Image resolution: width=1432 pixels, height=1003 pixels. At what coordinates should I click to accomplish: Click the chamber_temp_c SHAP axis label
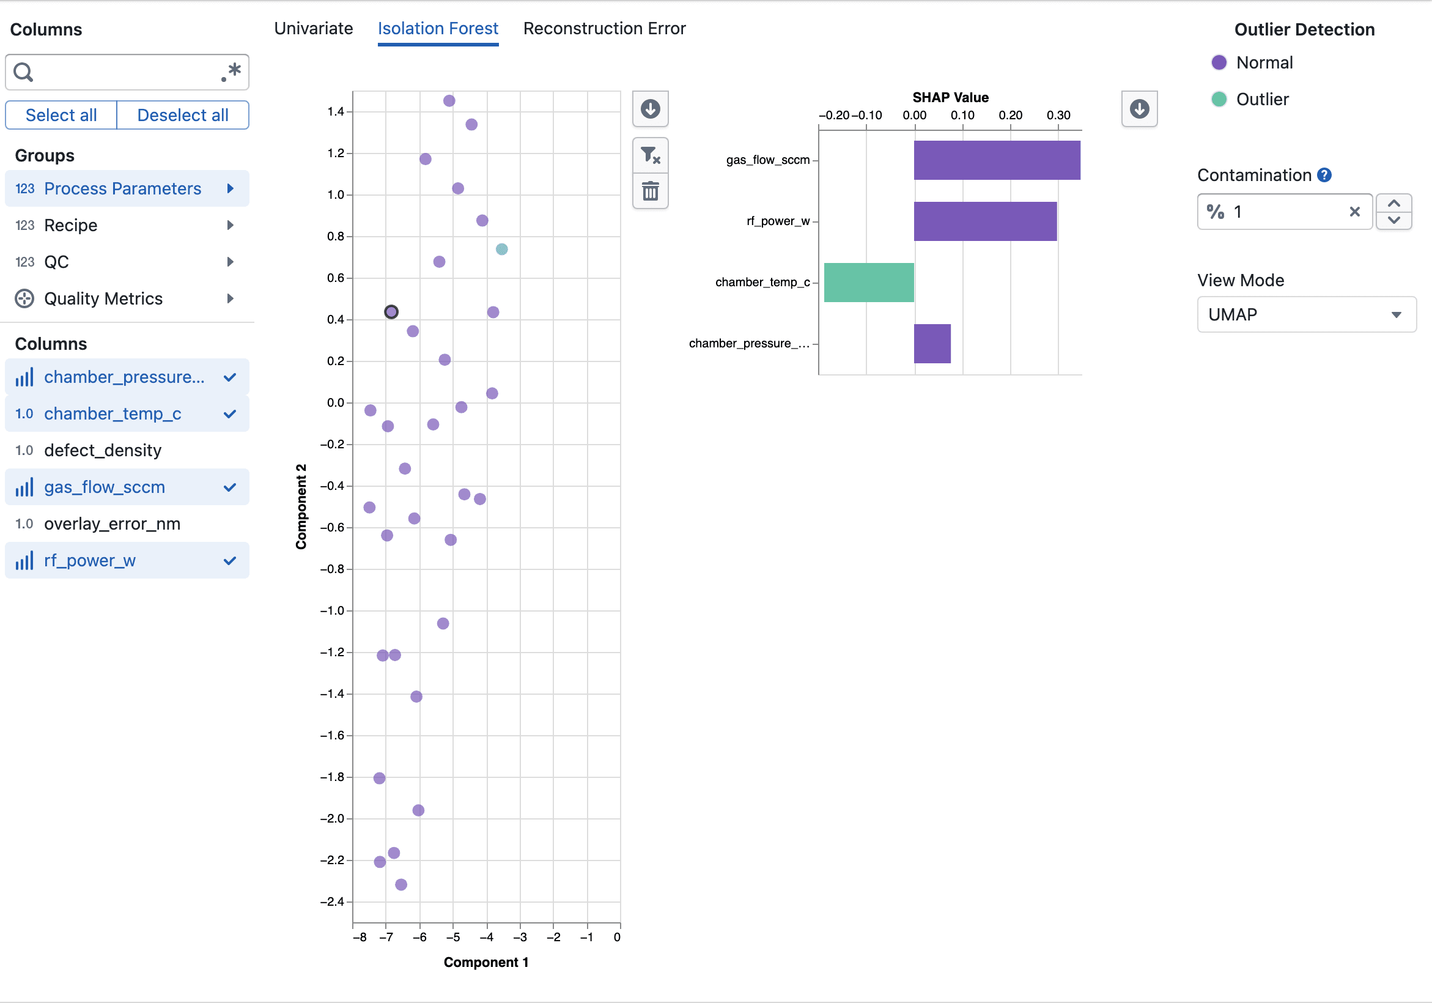coord(763,283)
